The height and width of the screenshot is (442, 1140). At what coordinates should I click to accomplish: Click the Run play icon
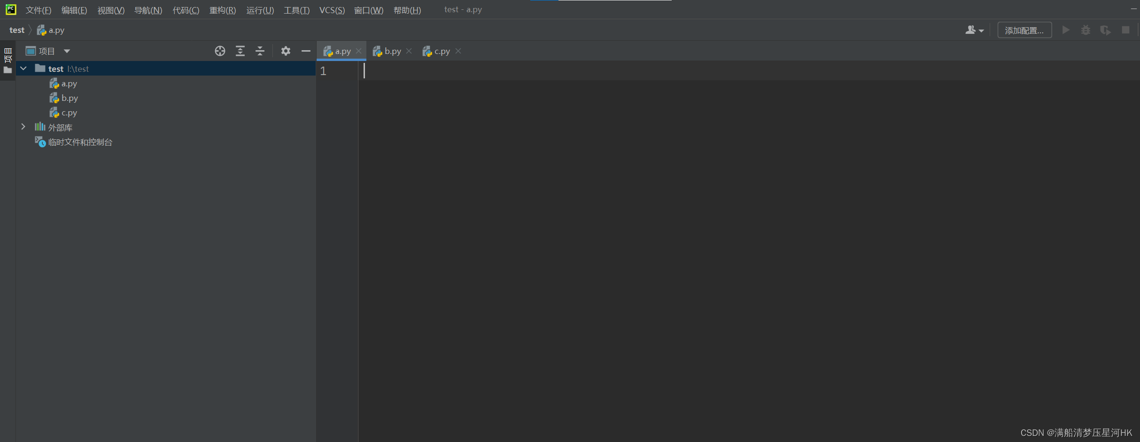tap(1066, 30)
